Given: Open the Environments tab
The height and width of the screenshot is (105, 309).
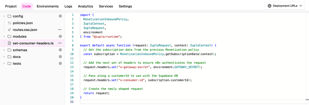Looking at the screenshot, I should [48, 6].
